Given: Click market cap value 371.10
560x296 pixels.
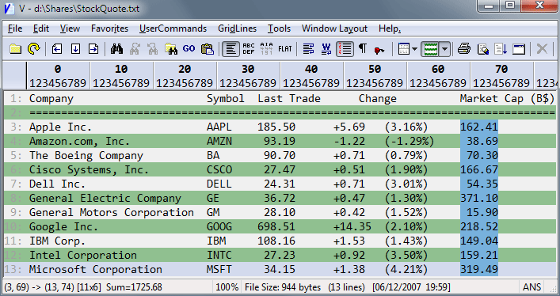Looking at the screenshot, I should 479,198.
